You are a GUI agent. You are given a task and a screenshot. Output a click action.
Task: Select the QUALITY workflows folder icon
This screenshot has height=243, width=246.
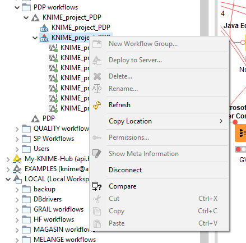[26, 129]
